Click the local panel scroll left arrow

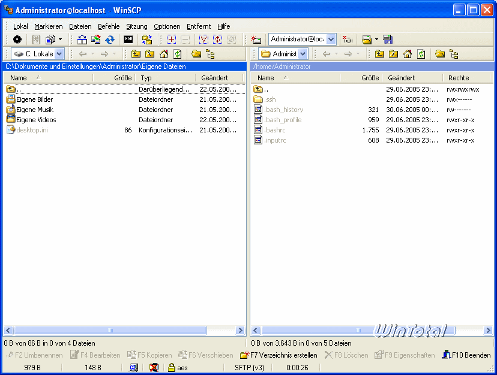click(x=8, y=331)
